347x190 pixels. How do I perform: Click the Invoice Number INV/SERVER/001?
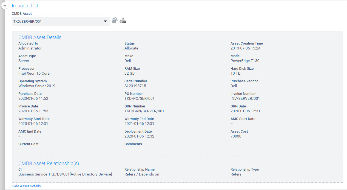click(x=245, y=98)
